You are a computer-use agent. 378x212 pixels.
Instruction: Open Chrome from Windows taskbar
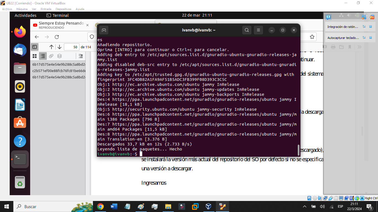click(x=100, y=206)
